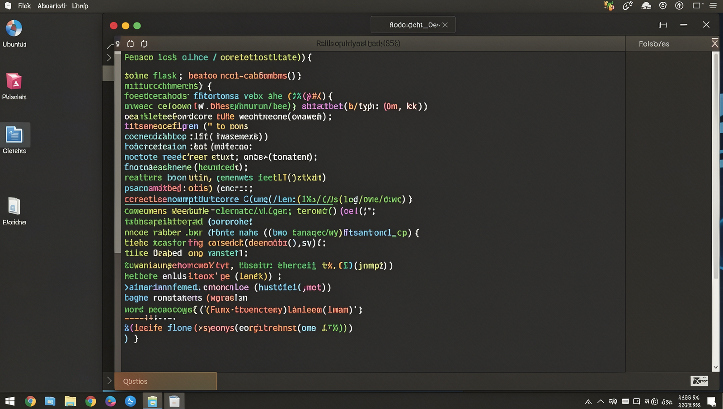Open the blue window app icon in the taskbar

[x=50, y=401]
